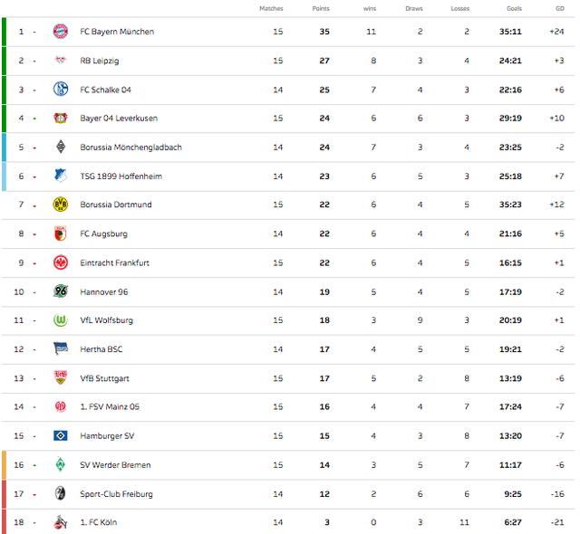
Task: Click the Hamburger SV diamond logo
Action: 61,435
